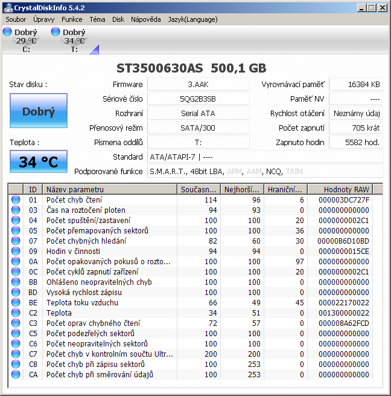
Task: Click status orb for attribute 01
Action: [16, 200]
